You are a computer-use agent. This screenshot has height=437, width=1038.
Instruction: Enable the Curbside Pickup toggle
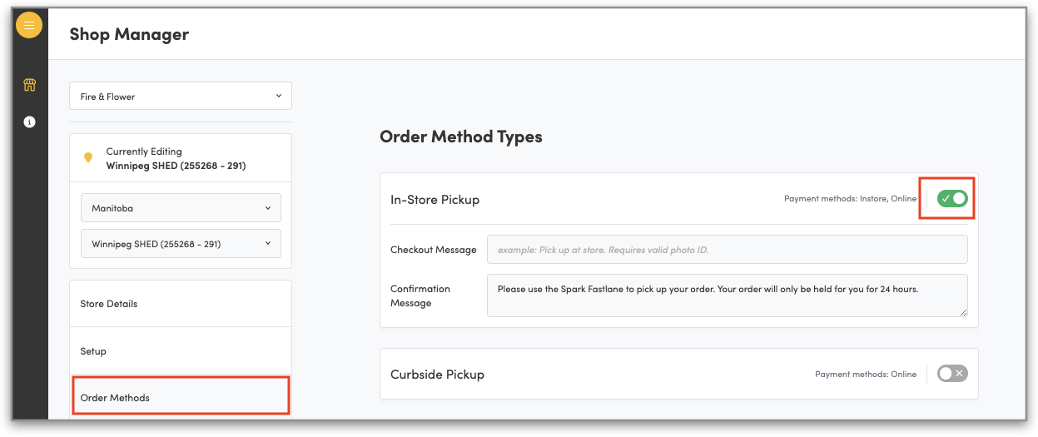click(952, 374)
